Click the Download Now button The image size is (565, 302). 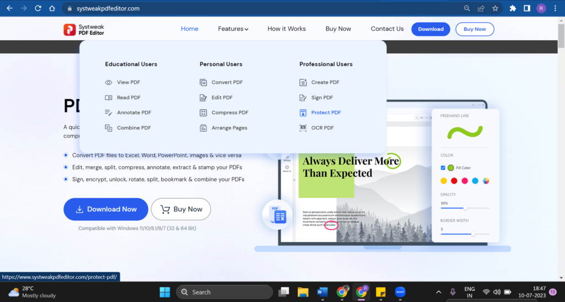coord(105,209)
